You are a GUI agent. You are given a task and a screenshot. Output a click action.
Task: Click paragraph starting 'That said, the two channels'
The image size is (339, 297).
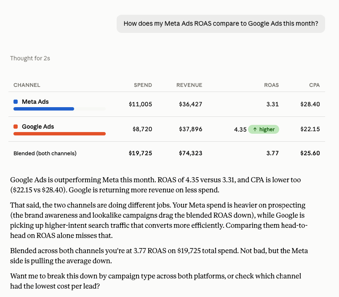159,220
